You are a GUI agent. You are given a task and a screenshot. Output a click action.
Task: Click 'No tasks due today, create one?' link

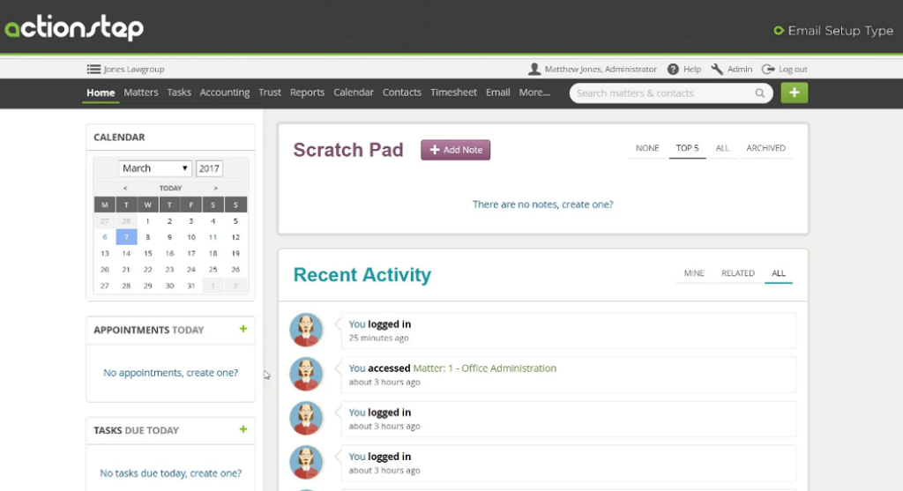pyautogui.click(x=170, y=473)
